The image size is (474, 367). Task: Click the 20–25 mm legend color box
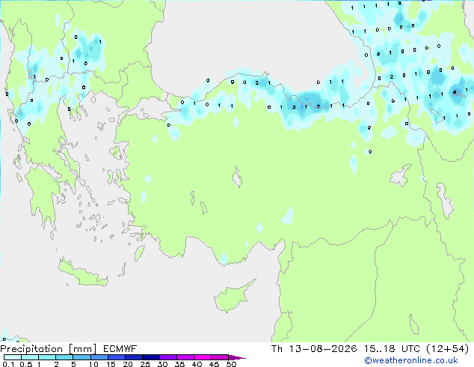(133, 357)
